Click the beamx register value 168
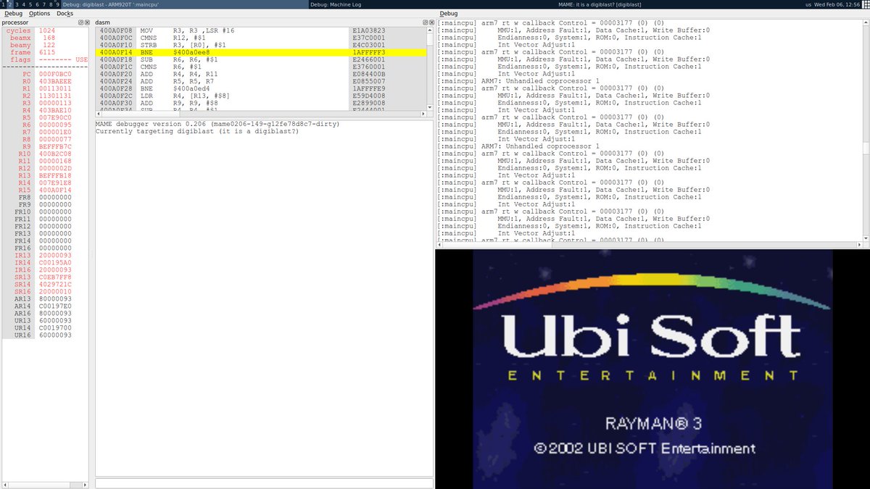Screen dimensions: 870x489 coord(49,38)
